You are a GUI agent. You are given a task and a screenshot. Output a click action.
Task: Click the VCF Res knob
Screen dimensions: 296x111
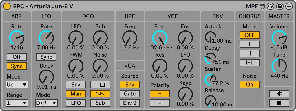coord(160,66)
